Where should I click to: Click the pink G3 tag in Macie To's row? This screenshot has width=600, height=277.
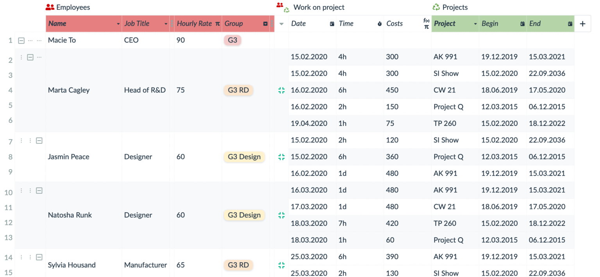coord(232,40)
